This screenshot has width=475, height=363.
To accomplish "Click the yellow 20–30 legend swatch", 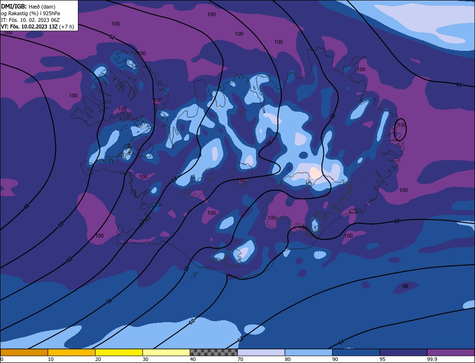I will [119, 353].
